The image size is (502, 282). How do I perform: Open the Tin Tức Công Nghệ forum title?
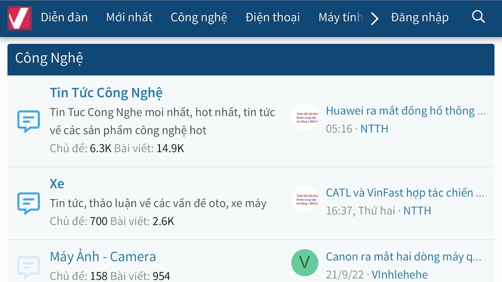click(x=106, y=93)
